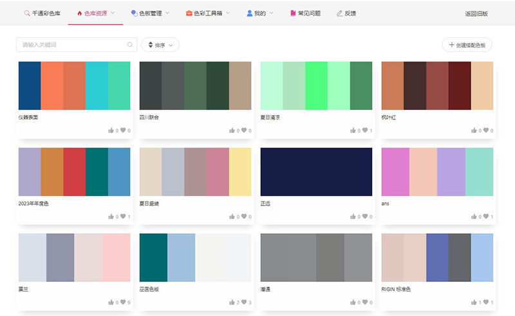The height and width of the screenshot is (316, 515).
Task: Click thumbs-up icon under the ans palette
Action: click(x=474, y=216)
